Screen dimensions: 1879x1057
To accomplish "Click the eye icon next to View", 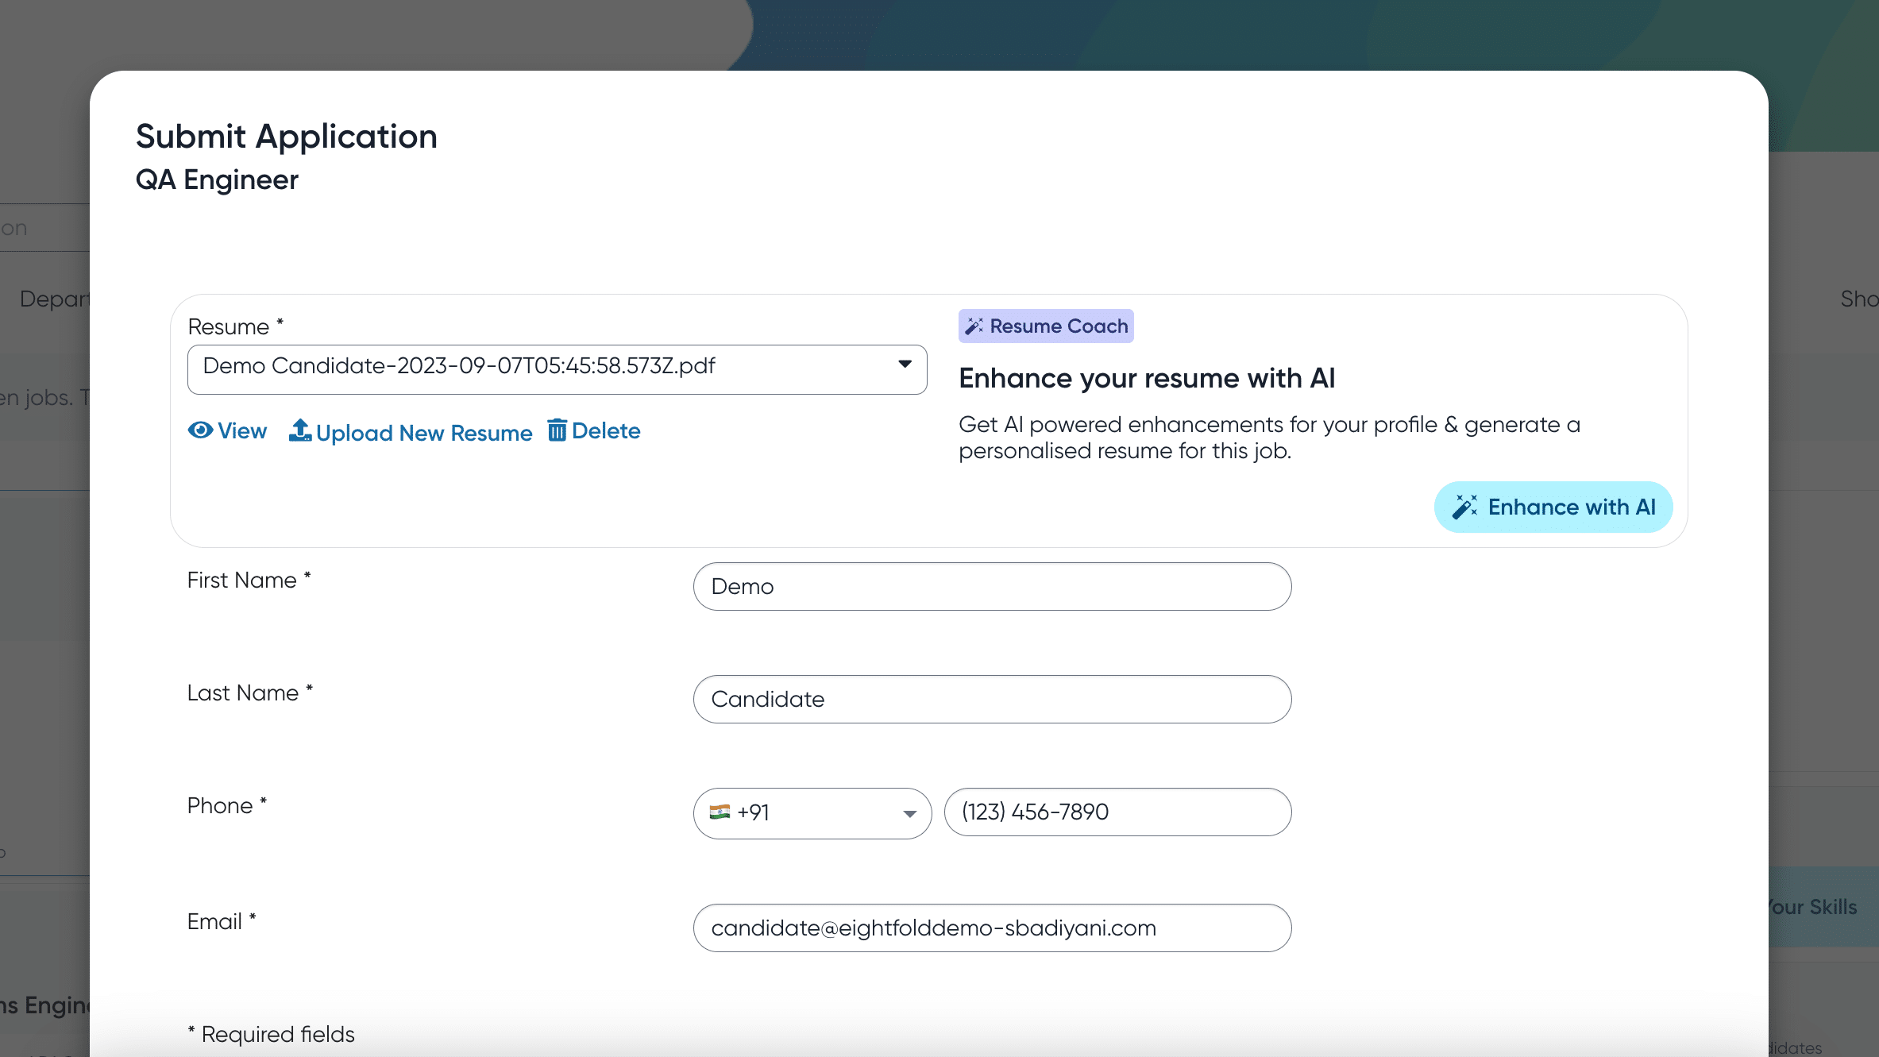I will pos(200,430).
